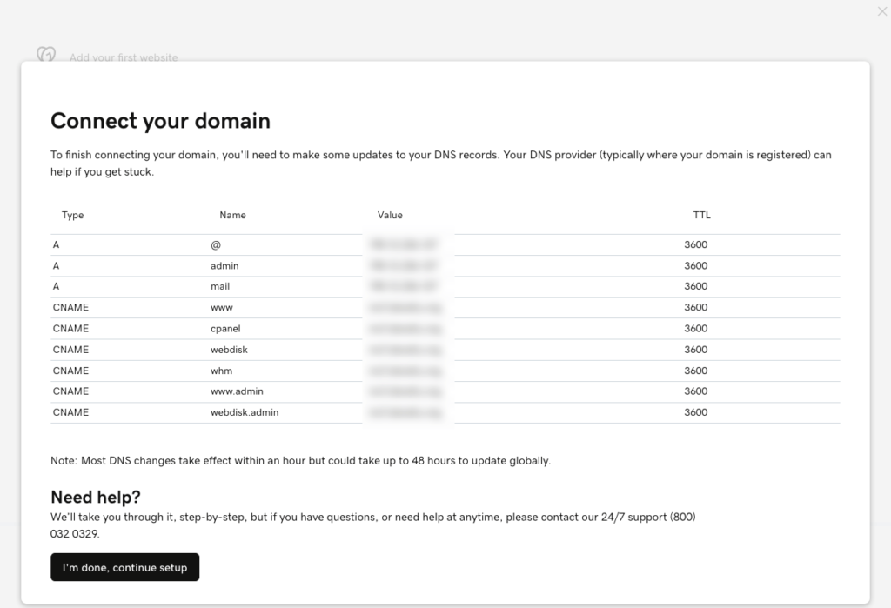Close the dialog with the X icon
Image resolution: width=891 pixels, height=608 pixels.
pos(882,11)
